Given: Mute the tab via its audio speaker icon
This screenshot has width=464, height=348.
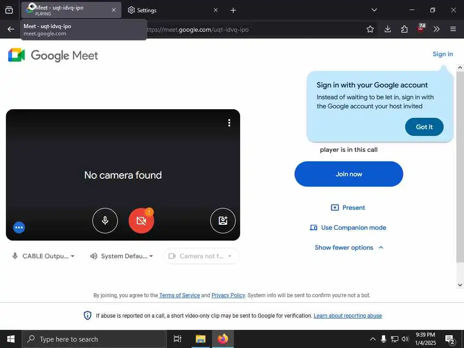Looking at the screenshot, I should (x=32, y=6).
